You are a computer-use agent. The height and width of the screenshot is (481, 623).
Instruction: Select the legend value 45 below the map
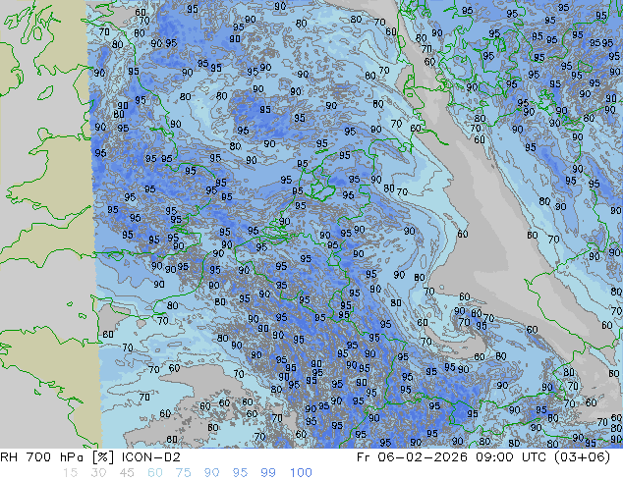127,473
